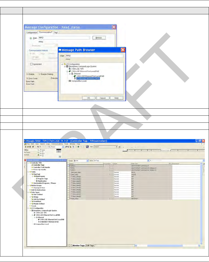209x262 pixels.
Task: Select ETHERNET-MODULE RFID in Controller Organizer
Action: (49, 222)
